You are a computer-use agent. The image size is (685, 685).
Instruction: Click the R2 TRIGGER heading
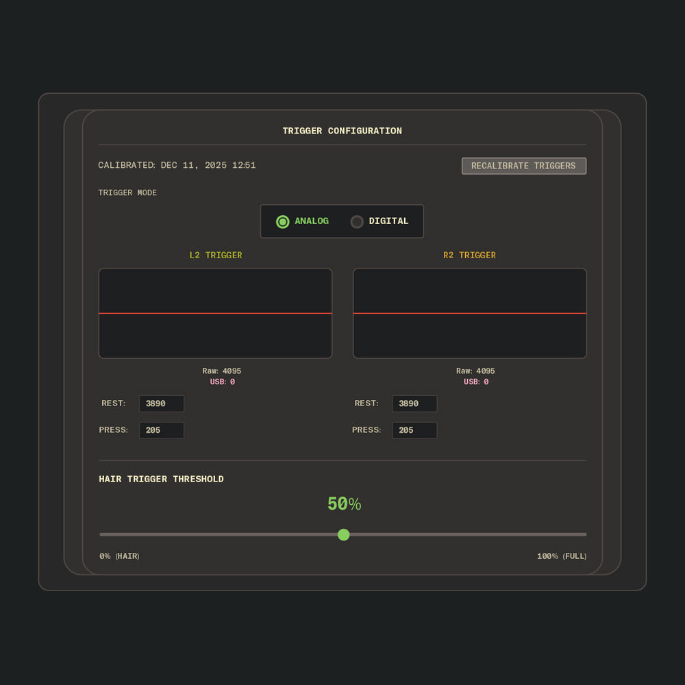coord(469,255)
